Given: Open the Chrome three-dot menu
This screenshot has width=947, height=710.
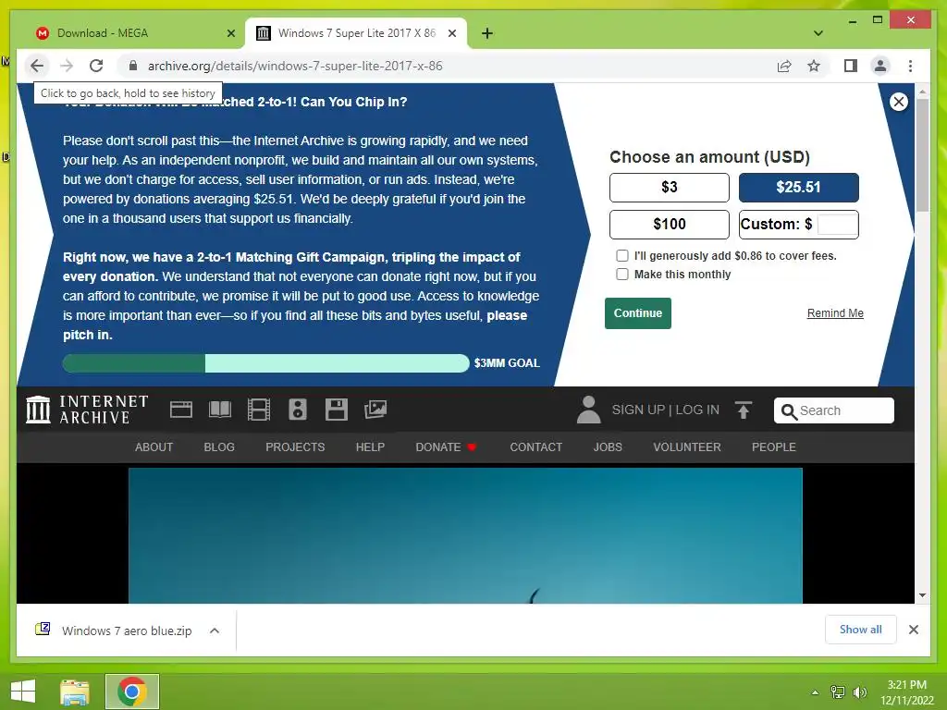Looking at the screenshot, I should point(910,66).
